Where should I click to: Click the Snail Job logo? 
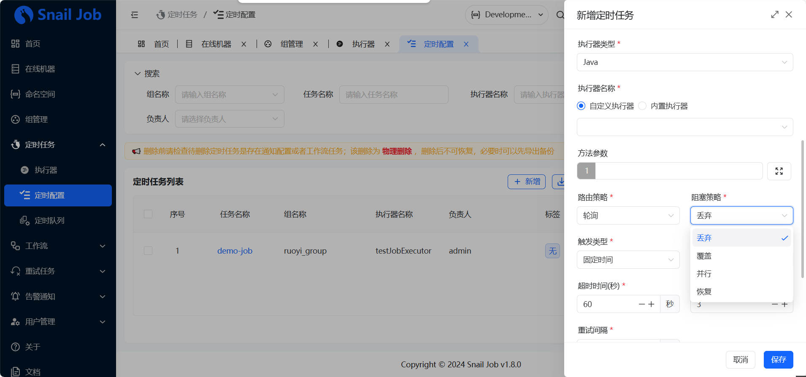click(58, 15)
